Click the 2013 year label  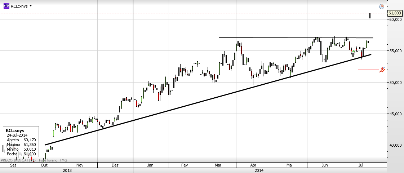(67, 170)
